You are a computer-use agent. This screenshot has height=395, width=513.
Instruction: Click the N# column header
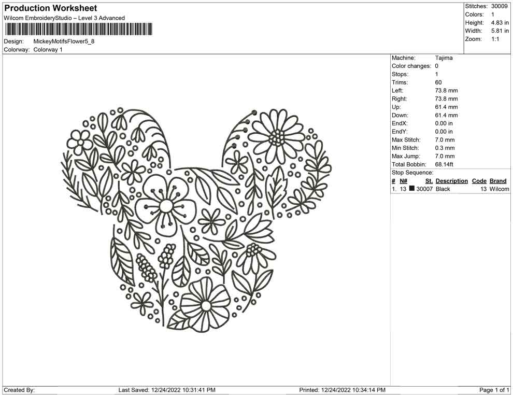(x=403, y=181)
